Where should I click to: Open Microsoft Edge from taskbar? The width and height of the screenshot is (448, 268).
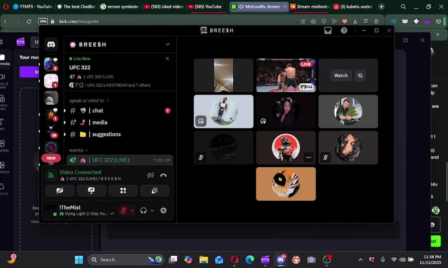pyautogui.click(x=250, y=260)
